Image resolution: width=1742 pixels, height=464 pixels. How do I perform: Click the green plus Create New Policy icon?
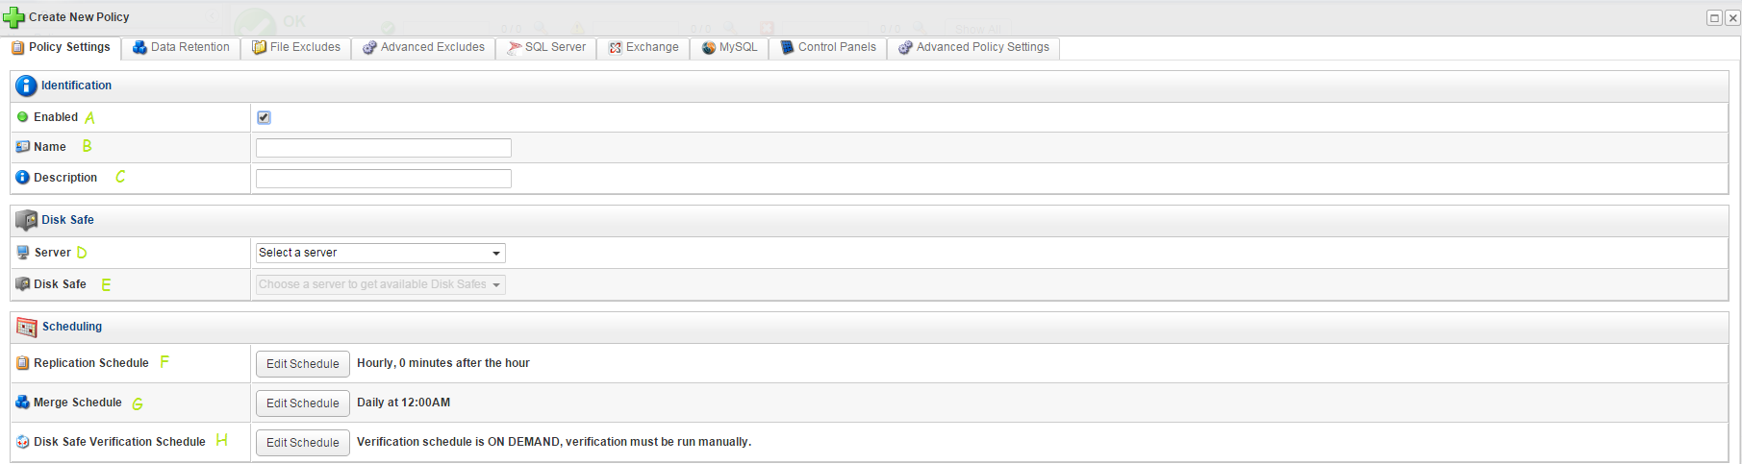tap(13, 17)
